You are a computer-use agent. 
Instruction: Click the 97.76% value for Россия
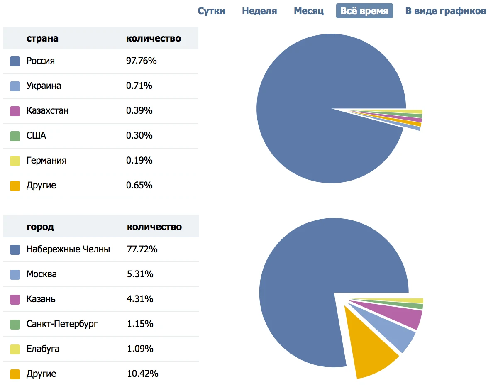(x=142, y=61)
